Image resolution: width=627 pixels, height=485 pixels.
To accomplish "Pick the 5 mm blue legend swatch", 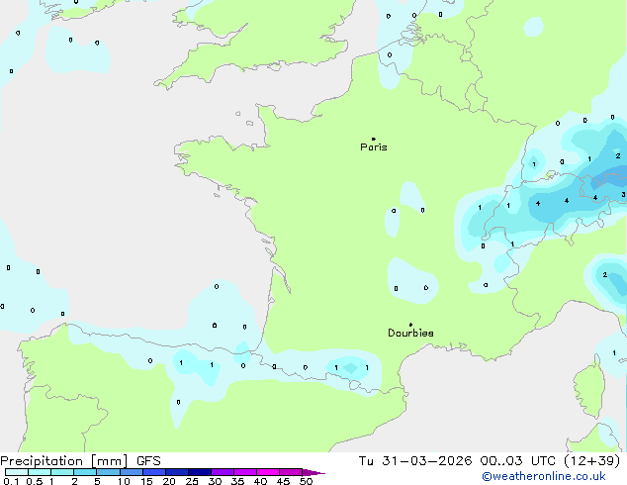I will coord(108,472).
